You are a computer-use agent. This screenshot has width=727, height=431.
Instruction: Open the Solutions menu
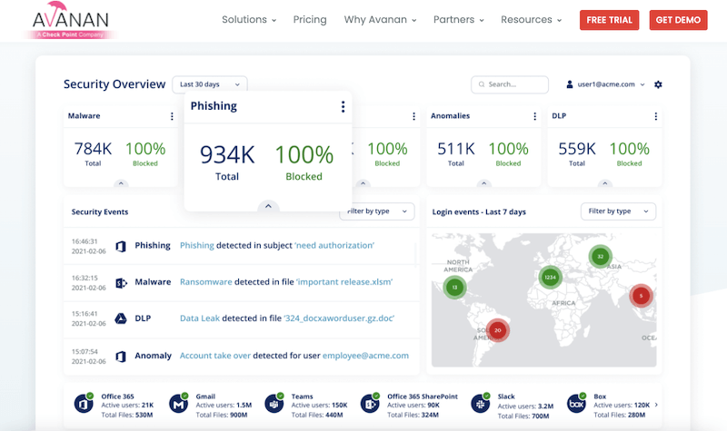[x=249, y=20]
